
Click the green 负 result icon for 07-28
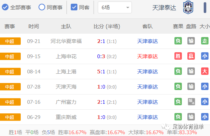178,86
